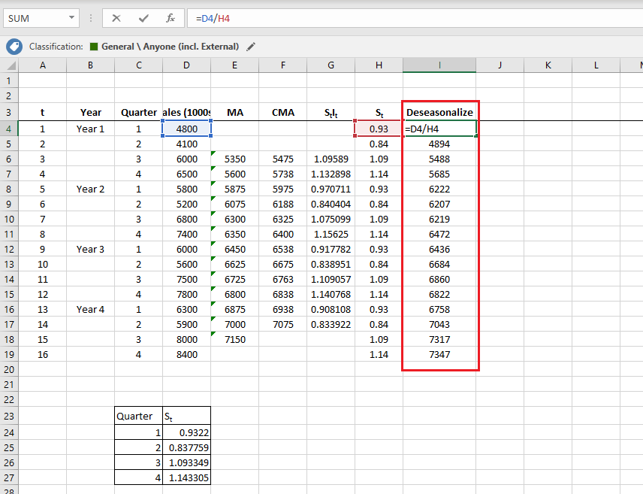Select cell B4 labeled Year 1
Image resolution: width=643 pixels, height=494 pixels.
tap(90, 129)
